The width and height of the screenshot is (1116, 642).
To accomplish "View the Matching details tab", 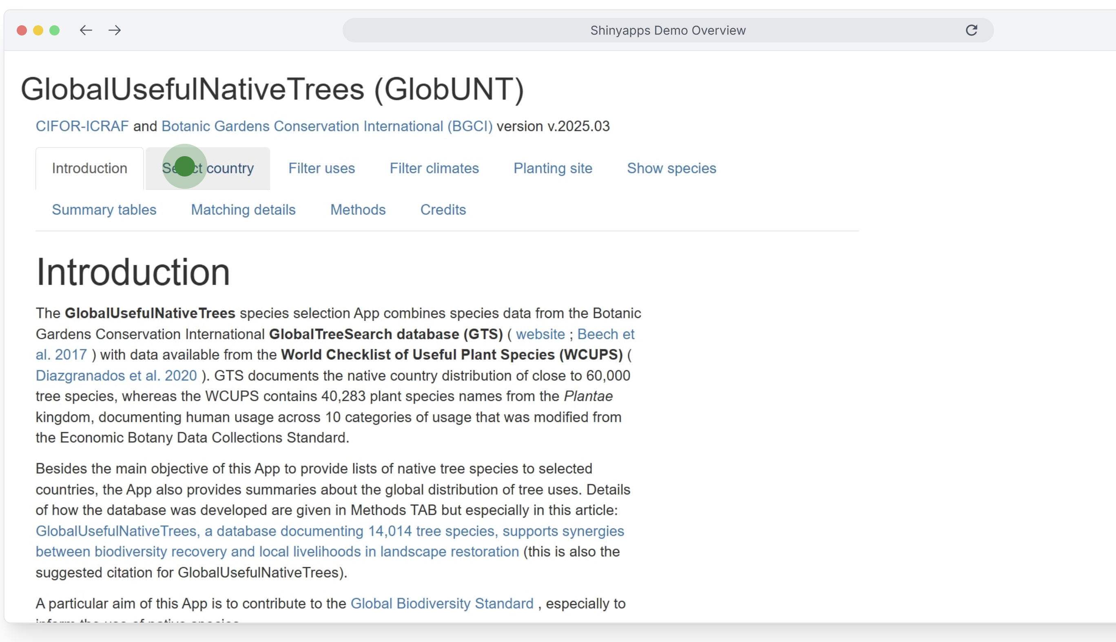I will coord(243,210).
